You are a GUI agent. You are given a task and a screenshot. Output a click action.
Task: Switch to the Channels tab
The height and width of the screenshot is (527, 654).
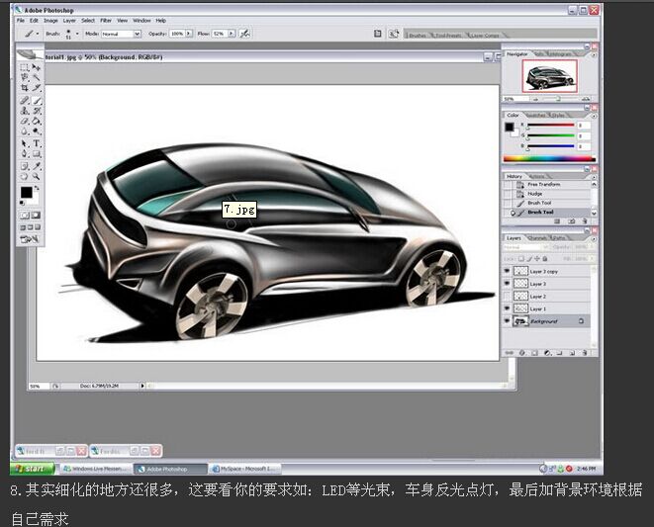pyautogui.click(x=537, y=238)
